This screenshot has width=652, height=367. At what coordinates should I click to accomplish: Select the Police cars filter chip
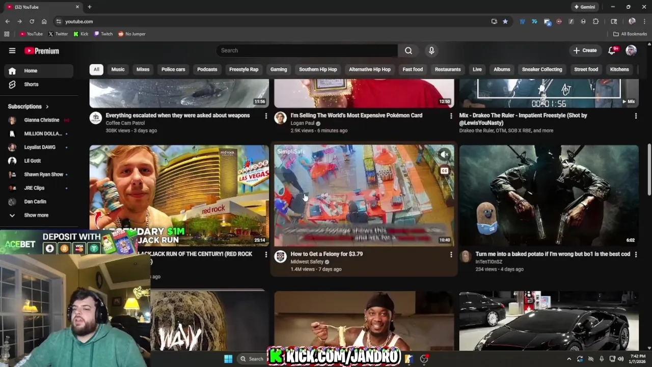click(x=173, y=69)
